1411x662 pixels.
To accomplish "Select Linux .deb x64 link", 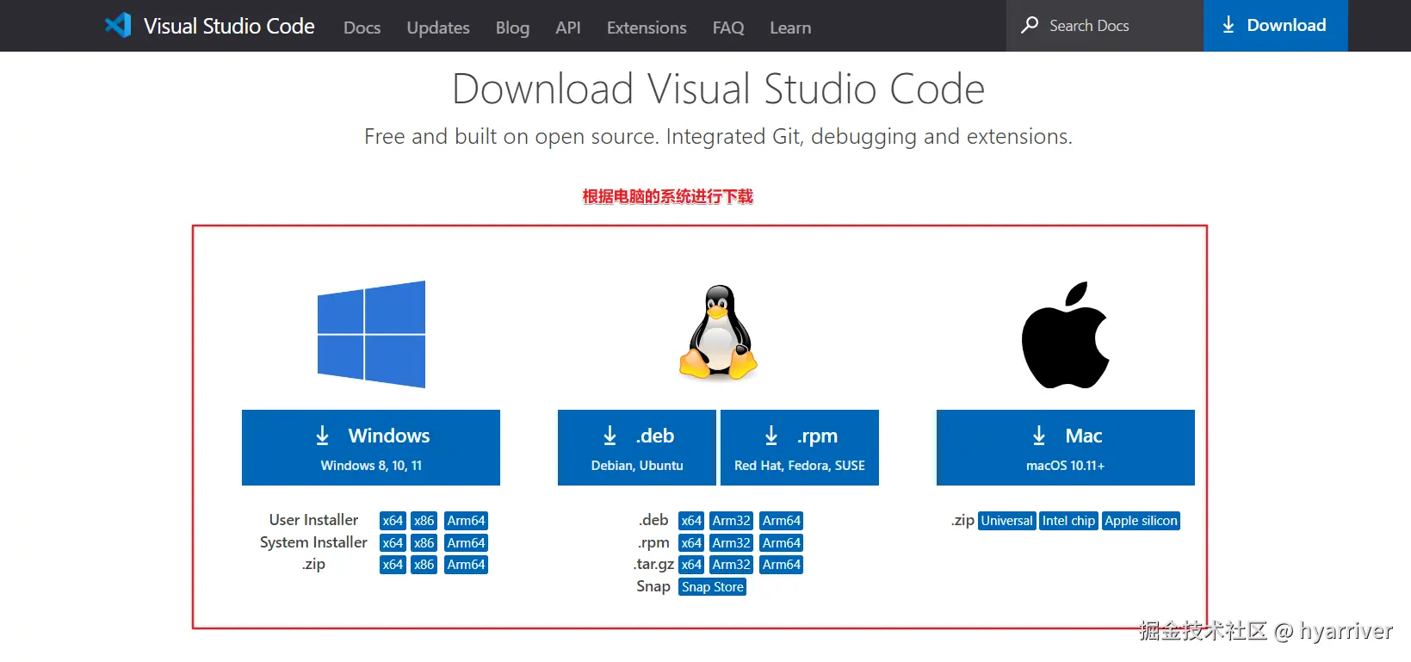I will coord(691,521).
